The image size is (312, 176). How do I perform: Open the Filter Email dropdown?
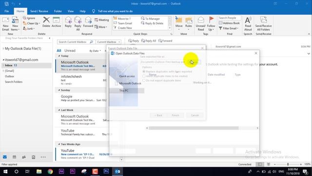(x=229, y=28)
